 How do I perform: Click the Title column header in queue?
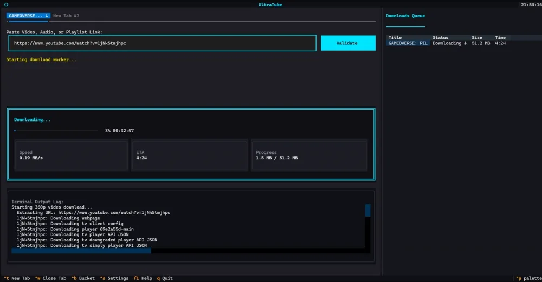coord(395,38)
